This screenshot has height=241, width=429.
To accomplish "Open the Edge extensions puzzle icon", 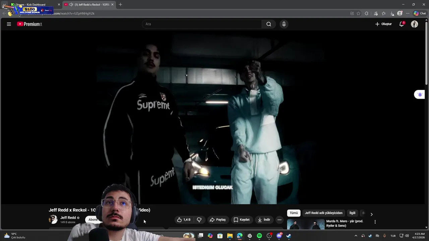I will coord(366,13).
